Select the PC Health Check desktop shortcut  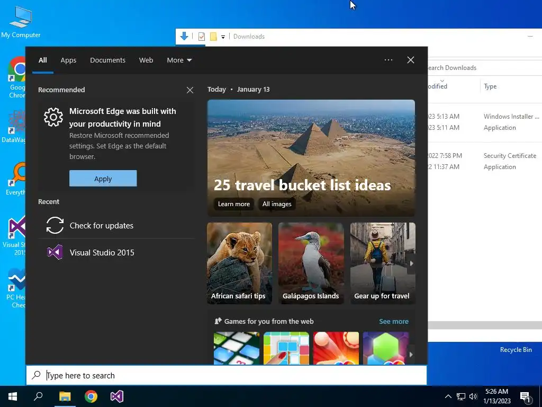click(x=16, y=288)
